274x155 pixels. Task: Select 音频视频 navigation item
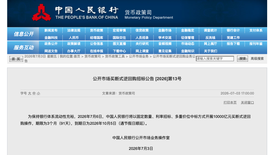click(165, 44)
